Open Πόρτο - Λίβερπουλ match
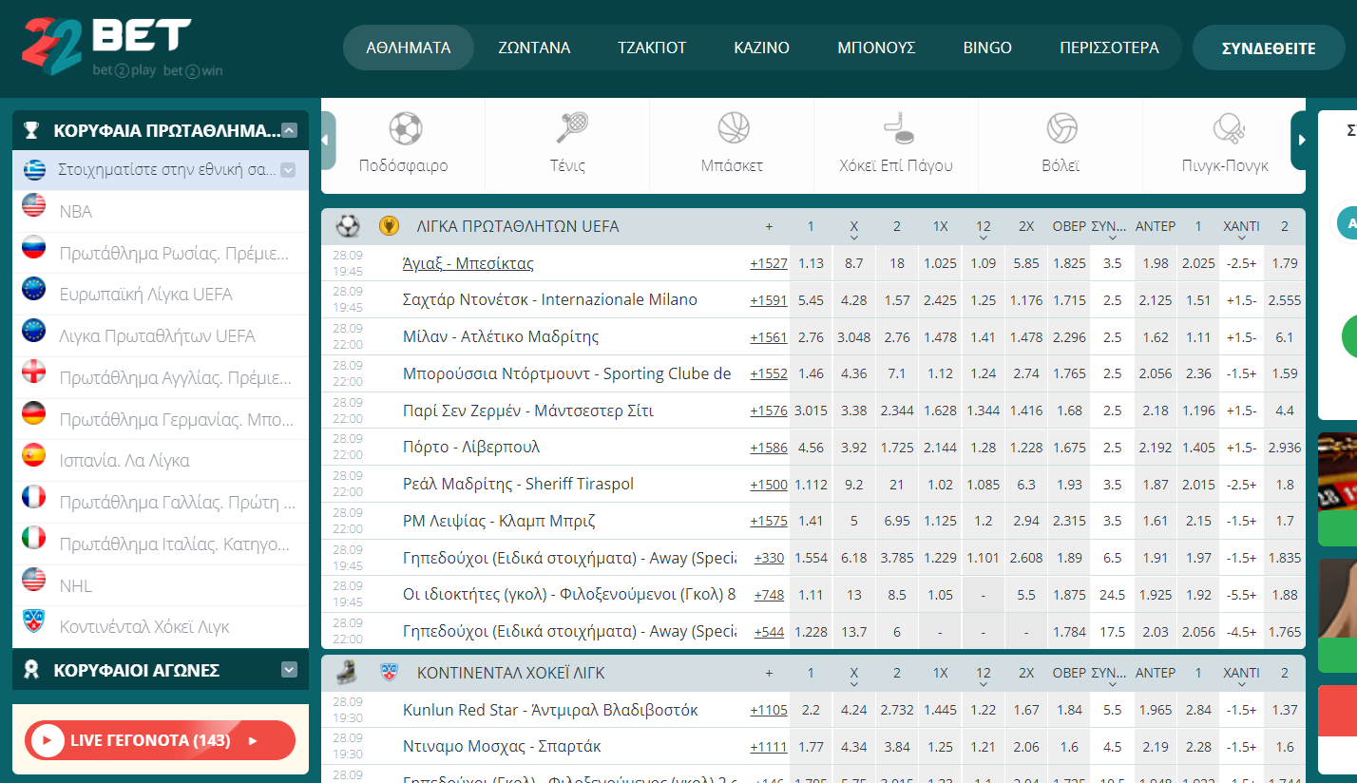Viewport: 1357px width, 783px height. pos(471,447)
